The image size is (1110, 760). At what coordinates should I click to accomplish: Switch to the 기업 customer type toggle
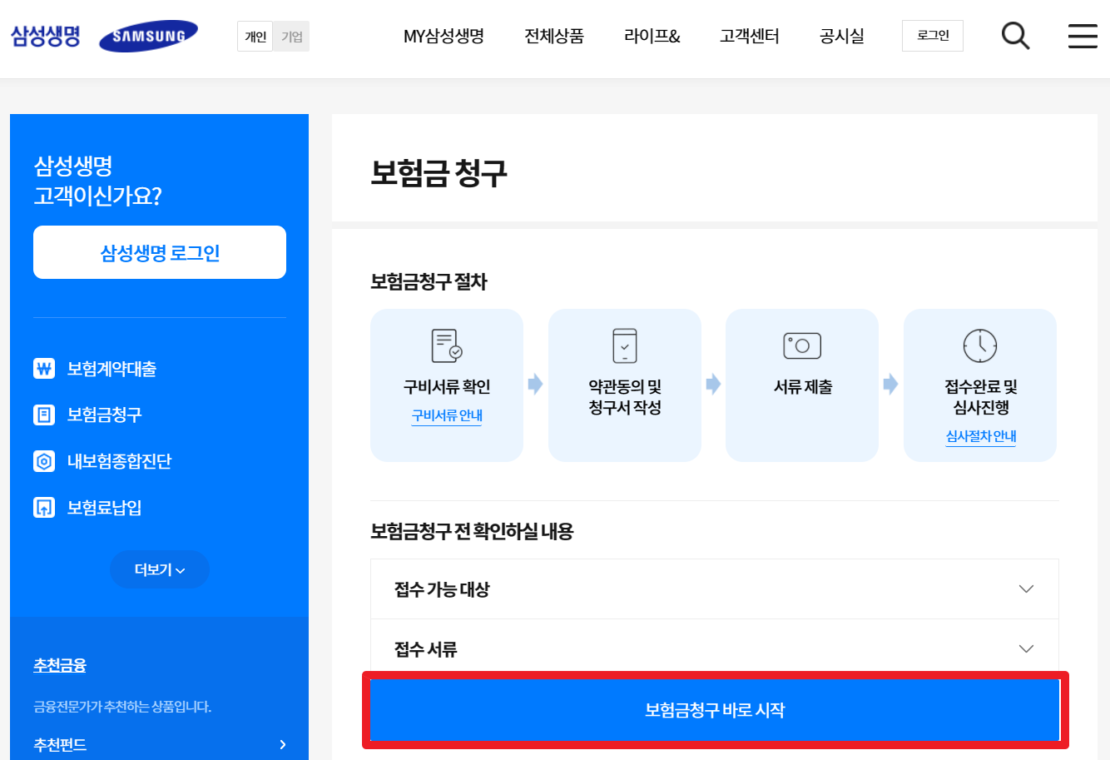(x=291, y=37)
